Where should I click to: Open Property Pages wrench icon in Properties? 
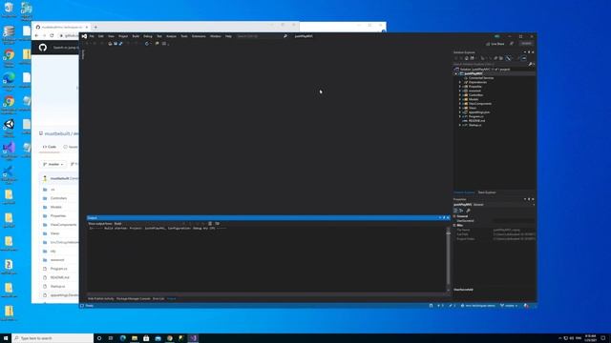(x=468, y=211)
